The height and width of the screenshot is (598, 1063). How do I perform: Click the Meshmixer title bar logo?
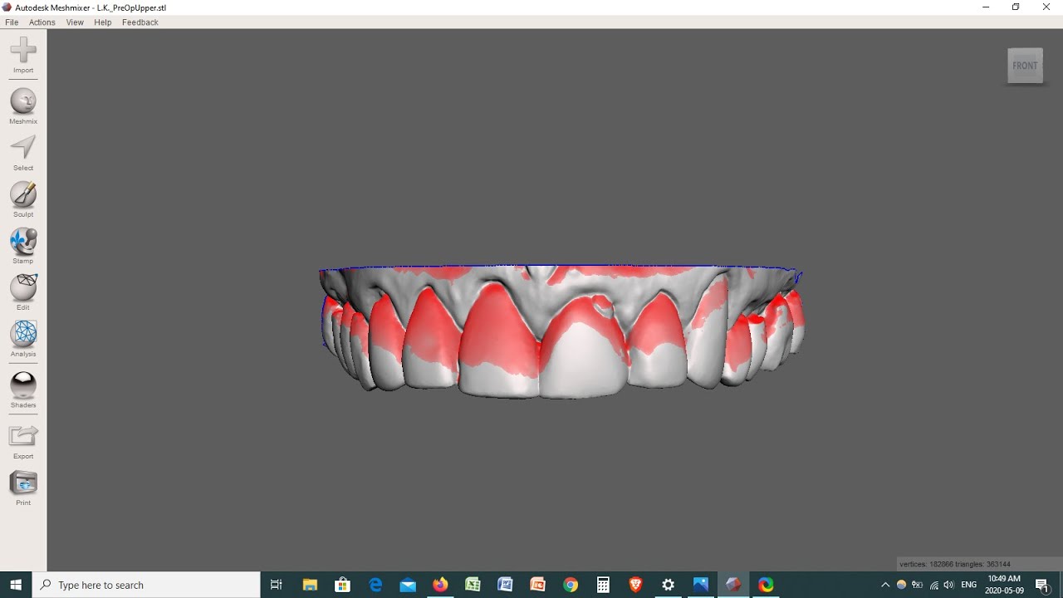(7, 7)
